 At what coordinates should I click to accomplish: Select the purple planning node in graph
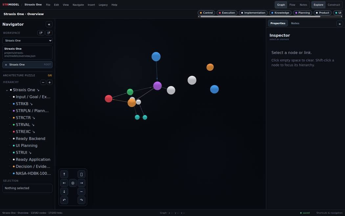(x=157, y=86)
